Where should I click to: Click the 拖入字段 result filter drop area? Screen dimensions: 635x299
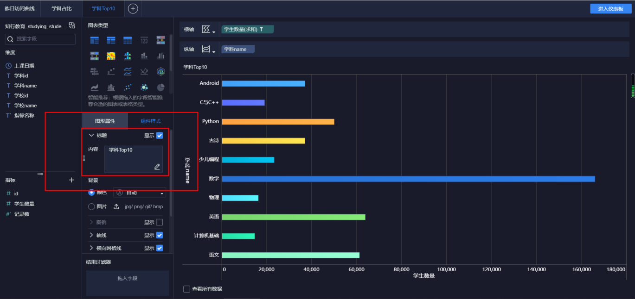click(x=128, y=283)
